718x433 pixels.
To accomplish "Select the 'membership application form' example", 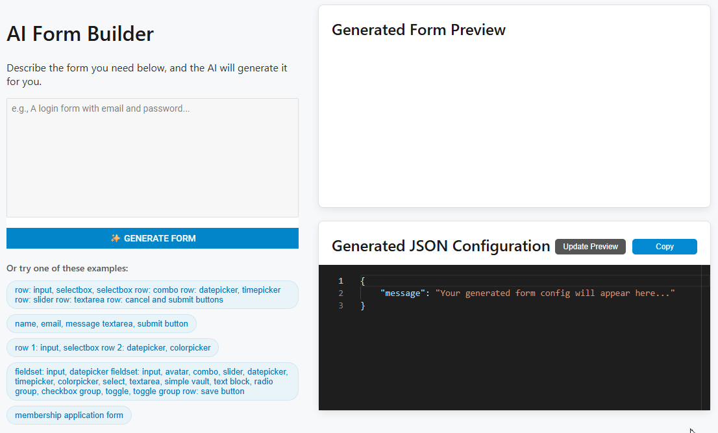I will tap(69, 415).
